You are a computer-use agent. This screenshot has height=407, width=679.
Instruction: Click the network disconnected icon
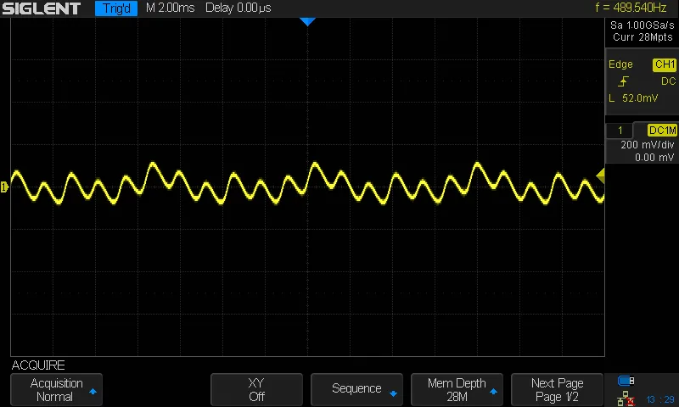626,399
